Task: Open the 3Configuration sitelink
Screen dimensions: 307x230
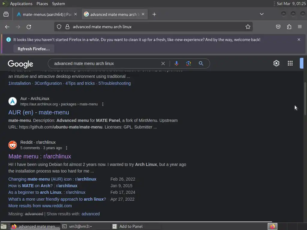Action: coord(48,83)
